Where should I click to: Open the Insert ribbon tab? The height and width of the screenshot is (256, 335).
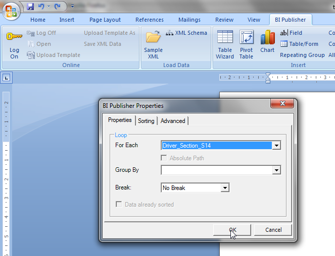(x=67, y=20)
